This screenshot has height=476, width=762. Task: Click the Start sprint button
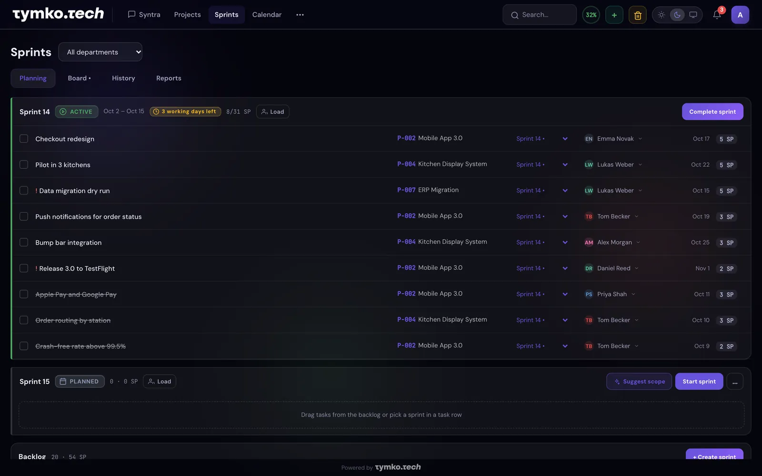click(x=699, y=381)
